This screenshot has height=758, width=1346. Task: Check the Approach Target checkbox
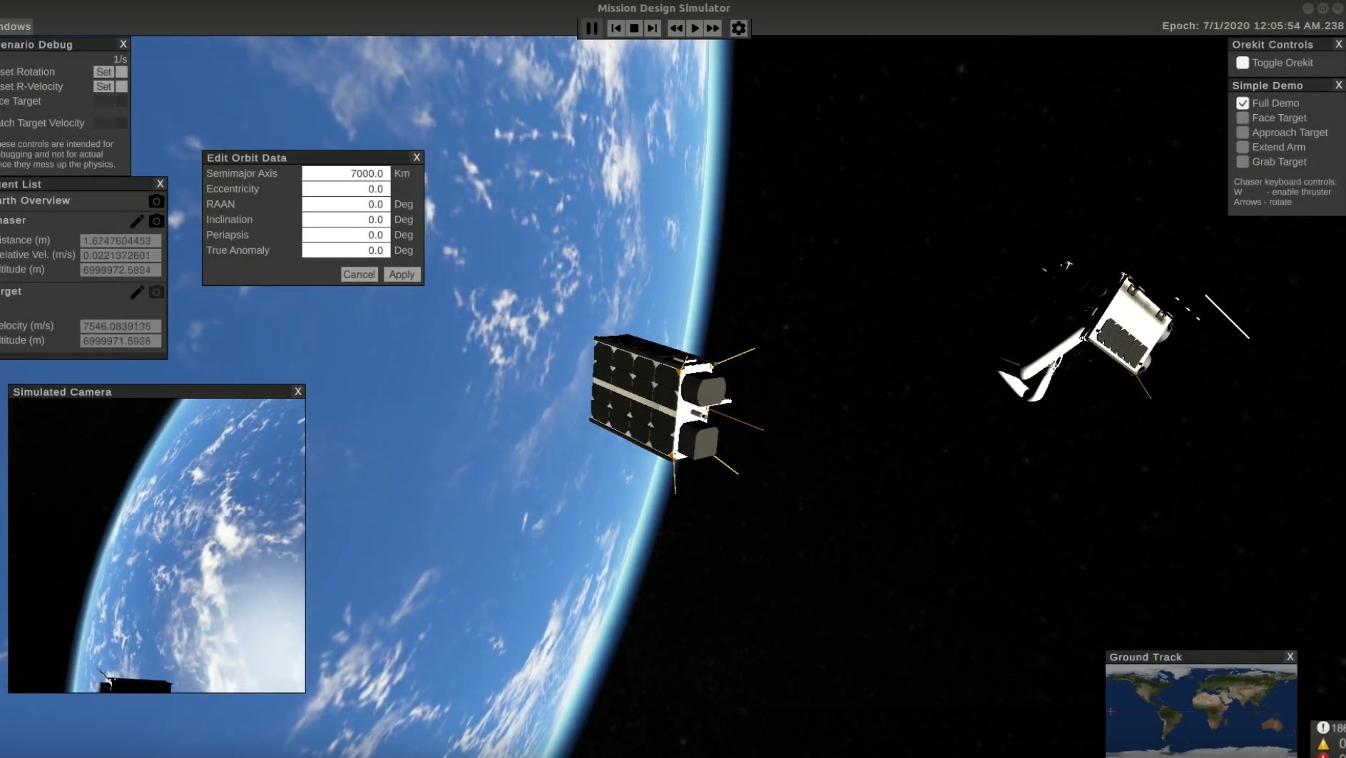pos(1243,133)
